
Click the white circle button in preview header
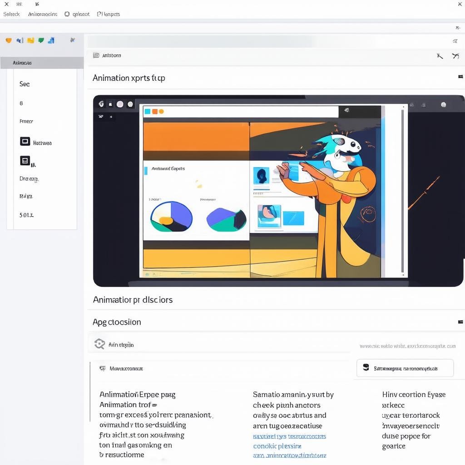click(120, 104)
